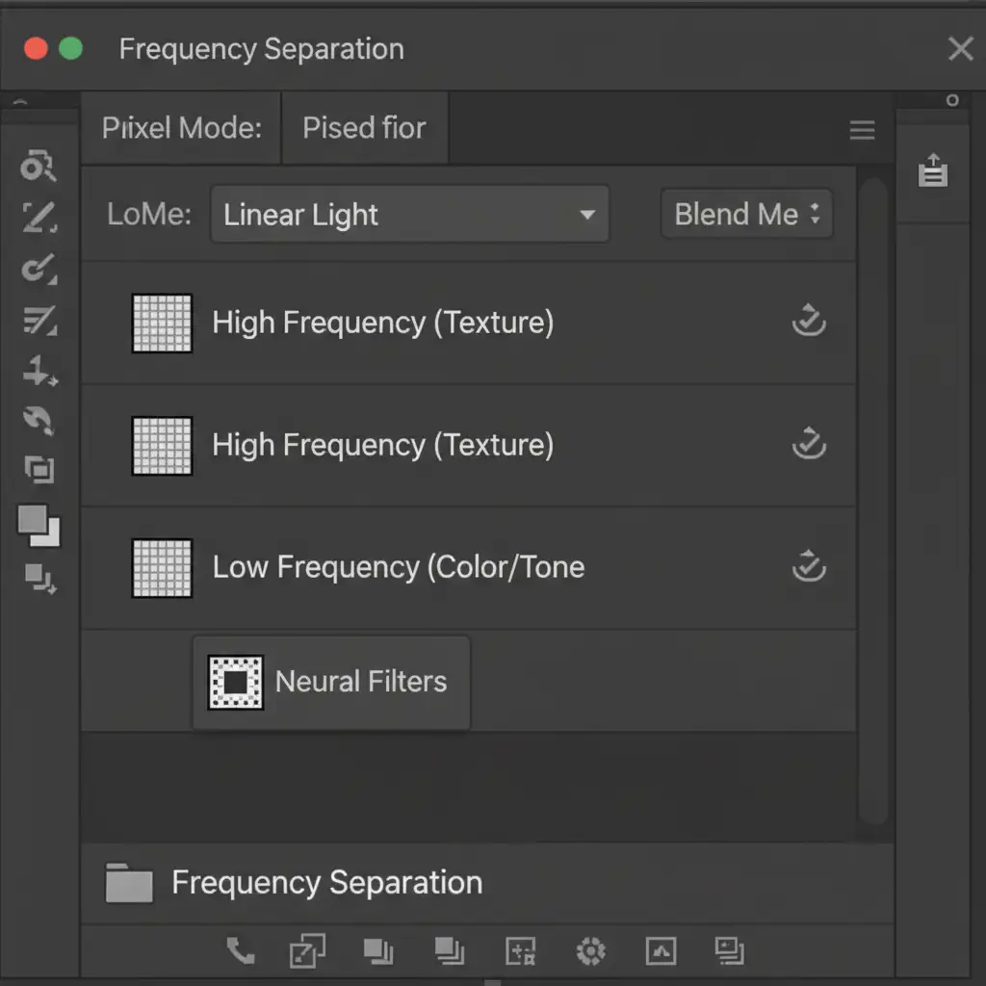This screenshot has width=986, height=986.
Task: Toggle check icon on first High Frequency layer
Action: point(809,322)
